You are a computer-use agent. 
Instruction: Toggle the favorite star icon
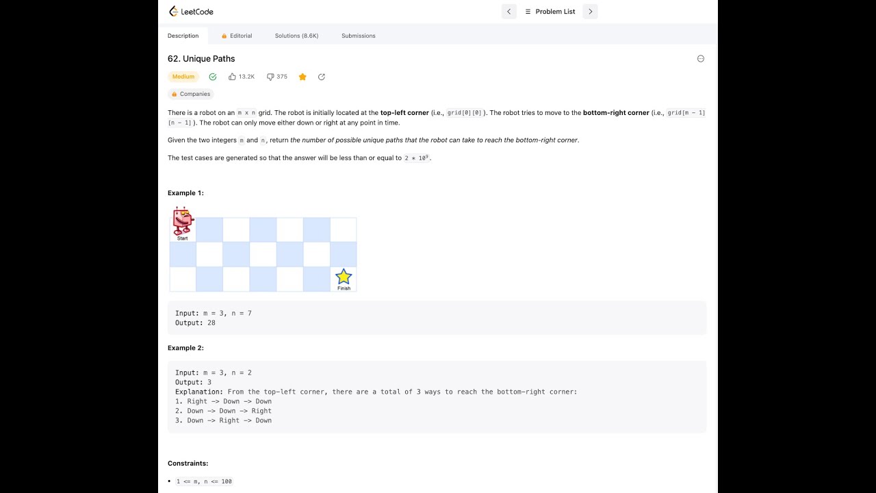pos(302,77)
